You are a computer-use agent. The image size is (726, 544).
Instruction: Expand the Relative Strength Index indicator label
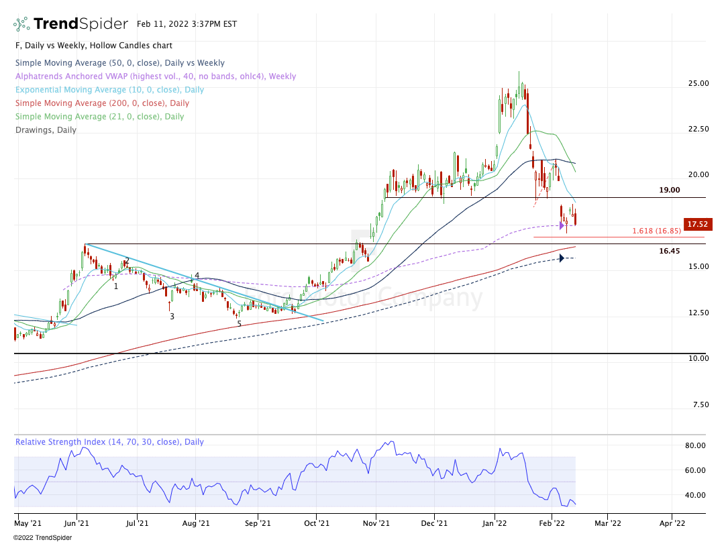109,442
